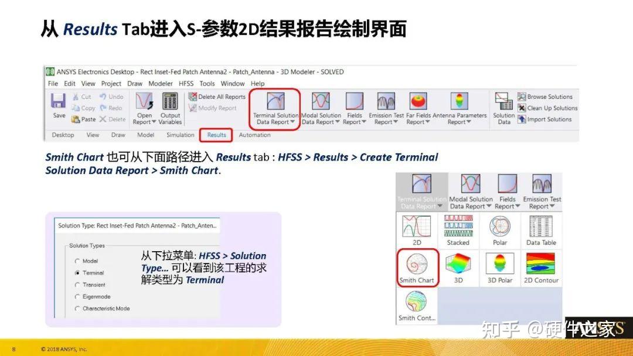This screenshot has height=356, width=633.
Task: Open the 2D report type icon
Action: [x=417, y=228]
